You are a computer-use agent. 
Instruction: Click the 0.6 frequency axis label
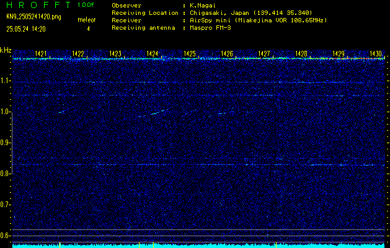click(6, 236)
